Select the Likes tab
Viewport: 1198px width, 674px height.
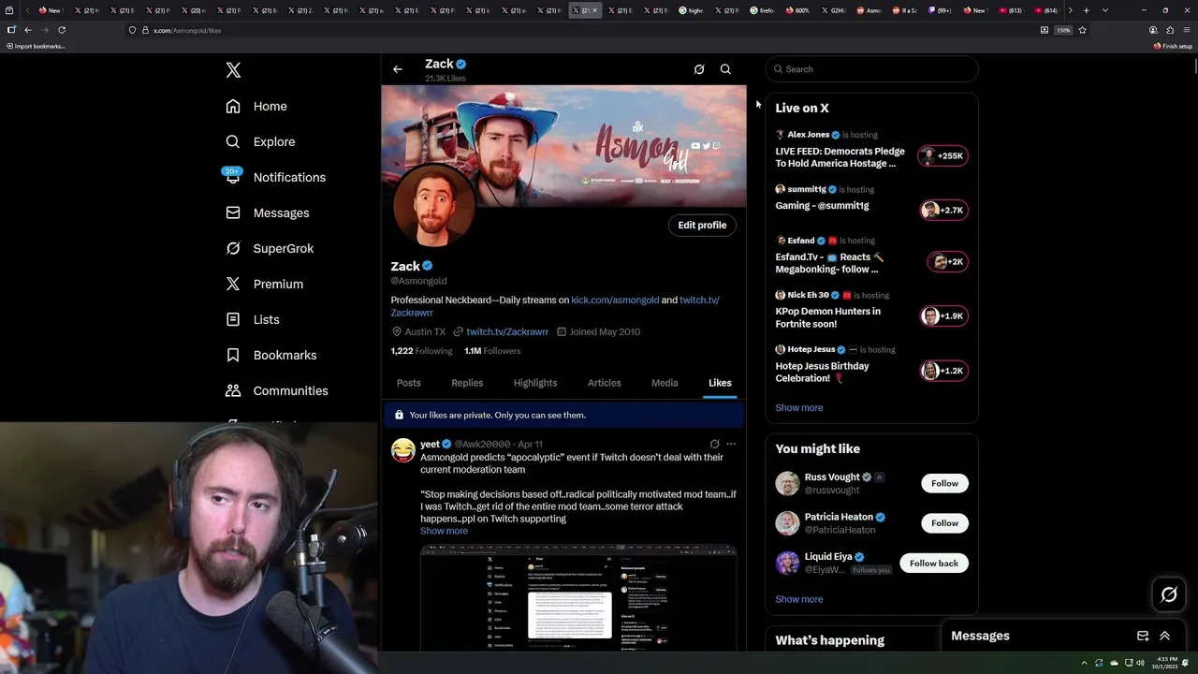point(720,383)
